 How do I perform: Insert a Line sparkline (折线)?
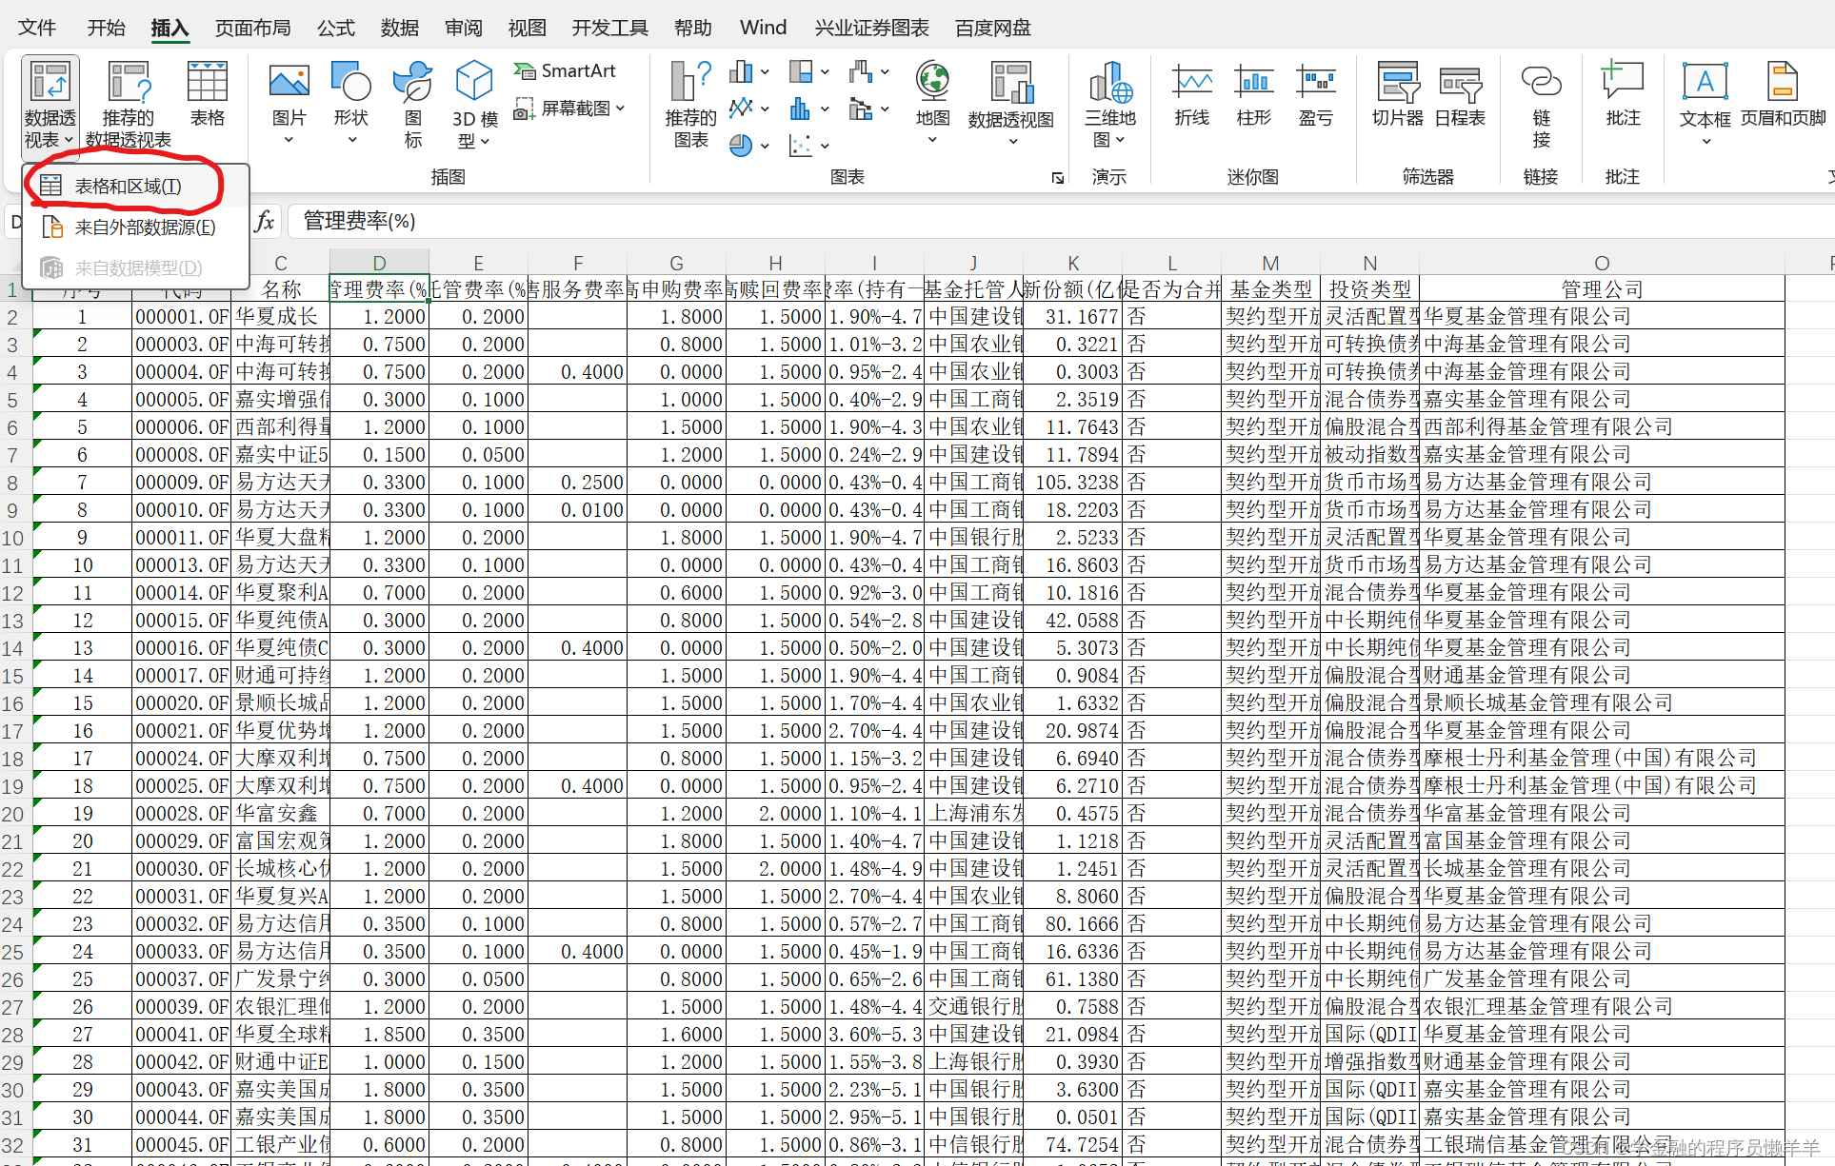1191,95
